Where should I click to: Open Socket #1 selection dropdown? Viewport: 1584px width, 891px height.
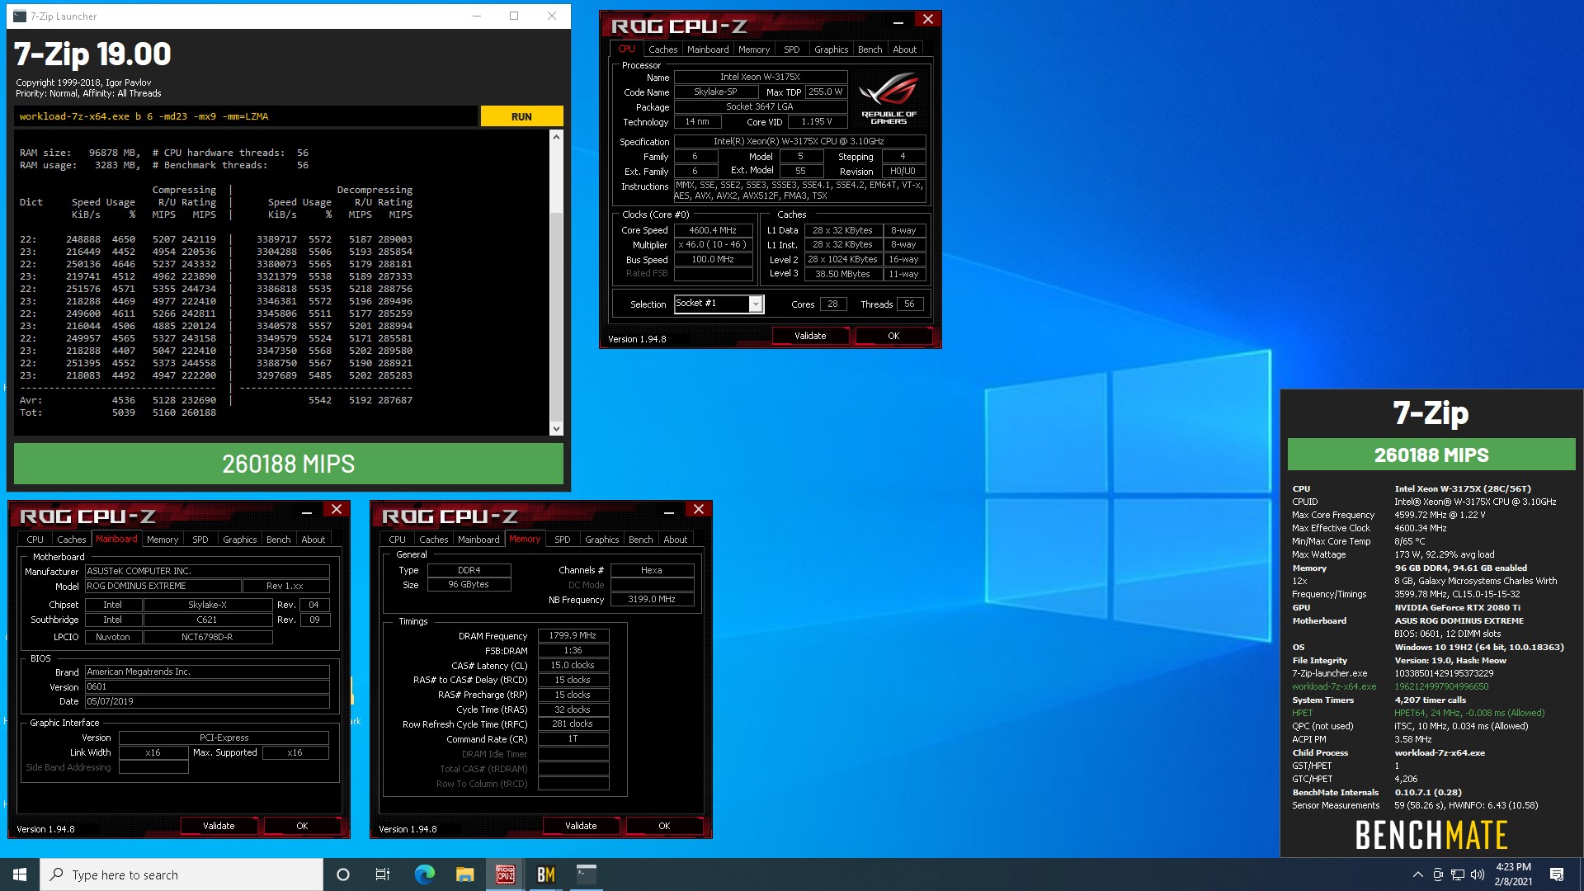(719, 304)
